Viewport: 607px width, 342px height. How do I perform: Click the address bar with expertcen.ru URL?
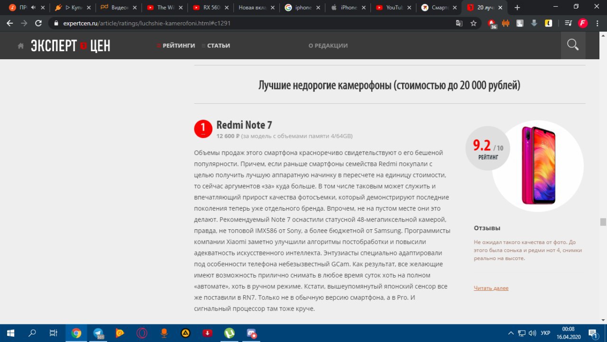256,23
